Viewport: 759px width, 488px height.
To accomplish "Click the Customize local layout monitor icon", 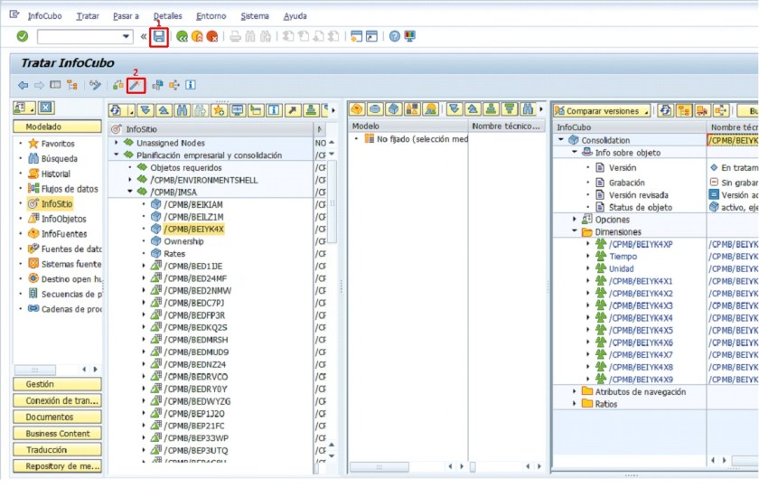I will pos(410,36).
